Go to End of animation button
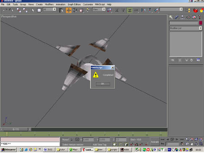Screen dimensions: 204x153 pyautogui.click(x=182, y=140)
